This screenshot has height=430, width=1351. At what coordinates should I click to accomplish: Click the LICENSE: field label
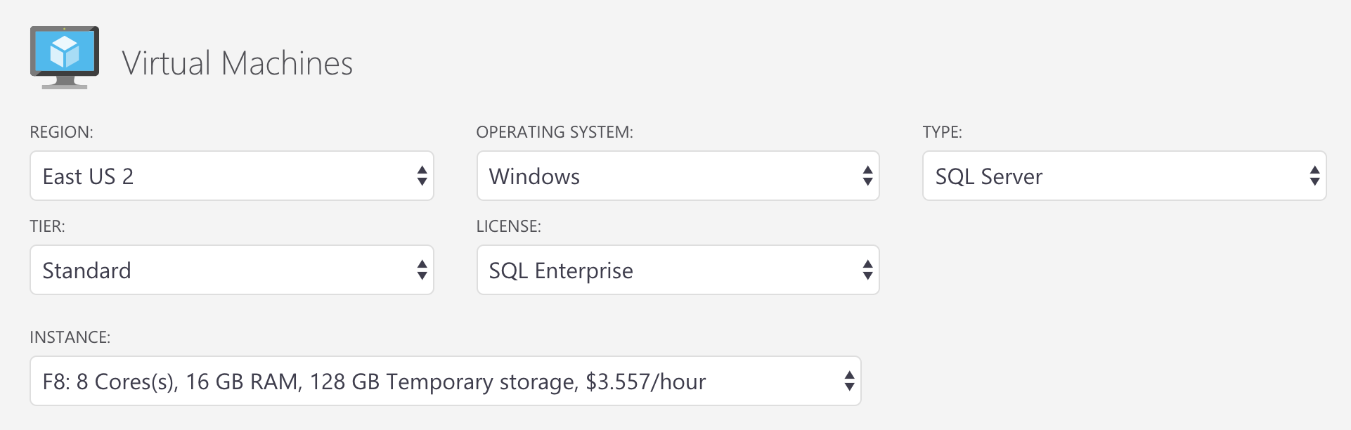[508, 226]
